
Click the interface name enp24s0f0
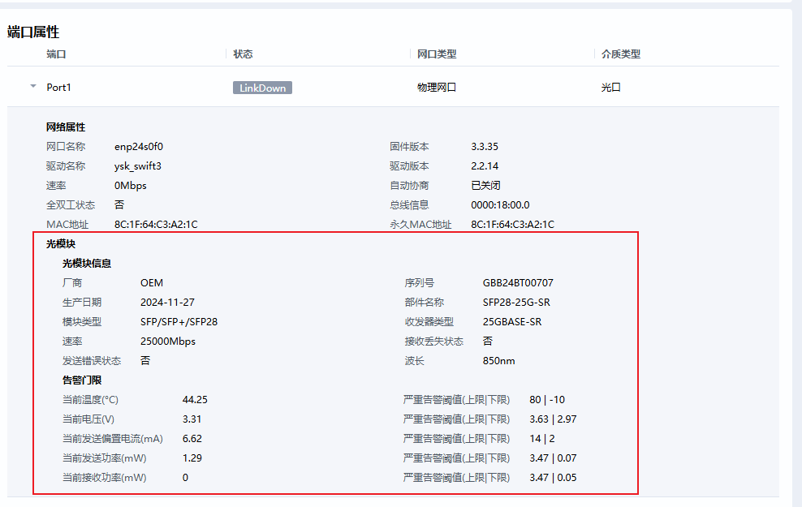tap(144, 147)
